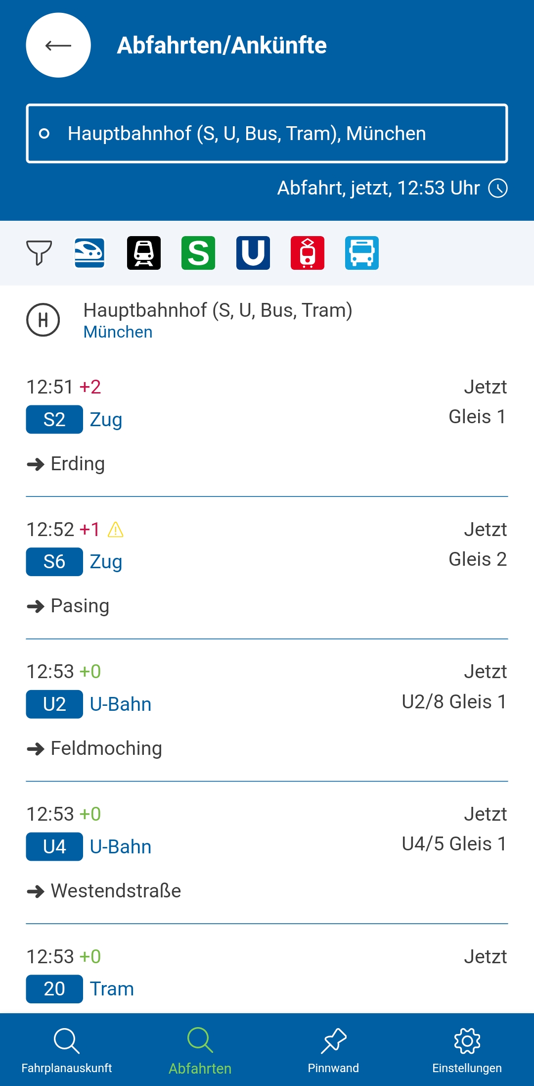The width and height of the screenshot is (534, 1086).
Task: Toggle the green S-Bahn filter
Action: click(198, 252)
